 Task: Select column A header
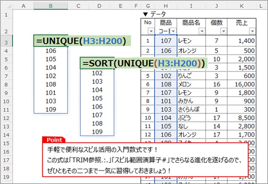23,6
